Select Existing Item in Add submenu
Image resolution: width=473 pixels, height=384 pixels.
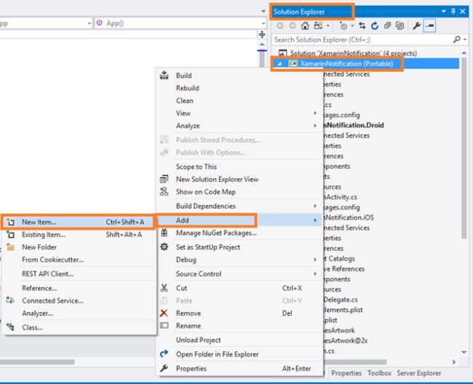click(79, 234)
